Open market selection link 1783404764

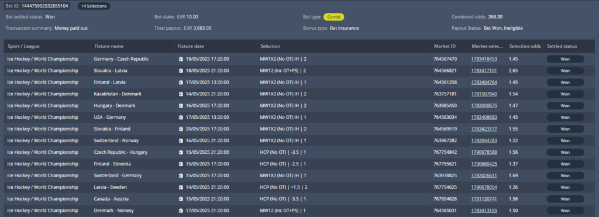[x=484, y=82]
